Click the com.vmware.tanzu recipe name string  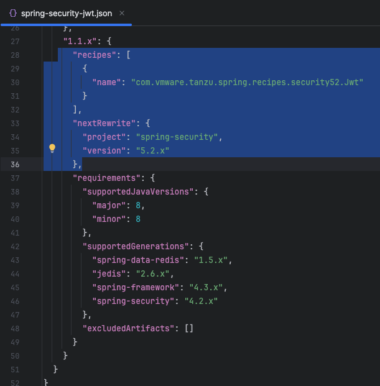246,82
